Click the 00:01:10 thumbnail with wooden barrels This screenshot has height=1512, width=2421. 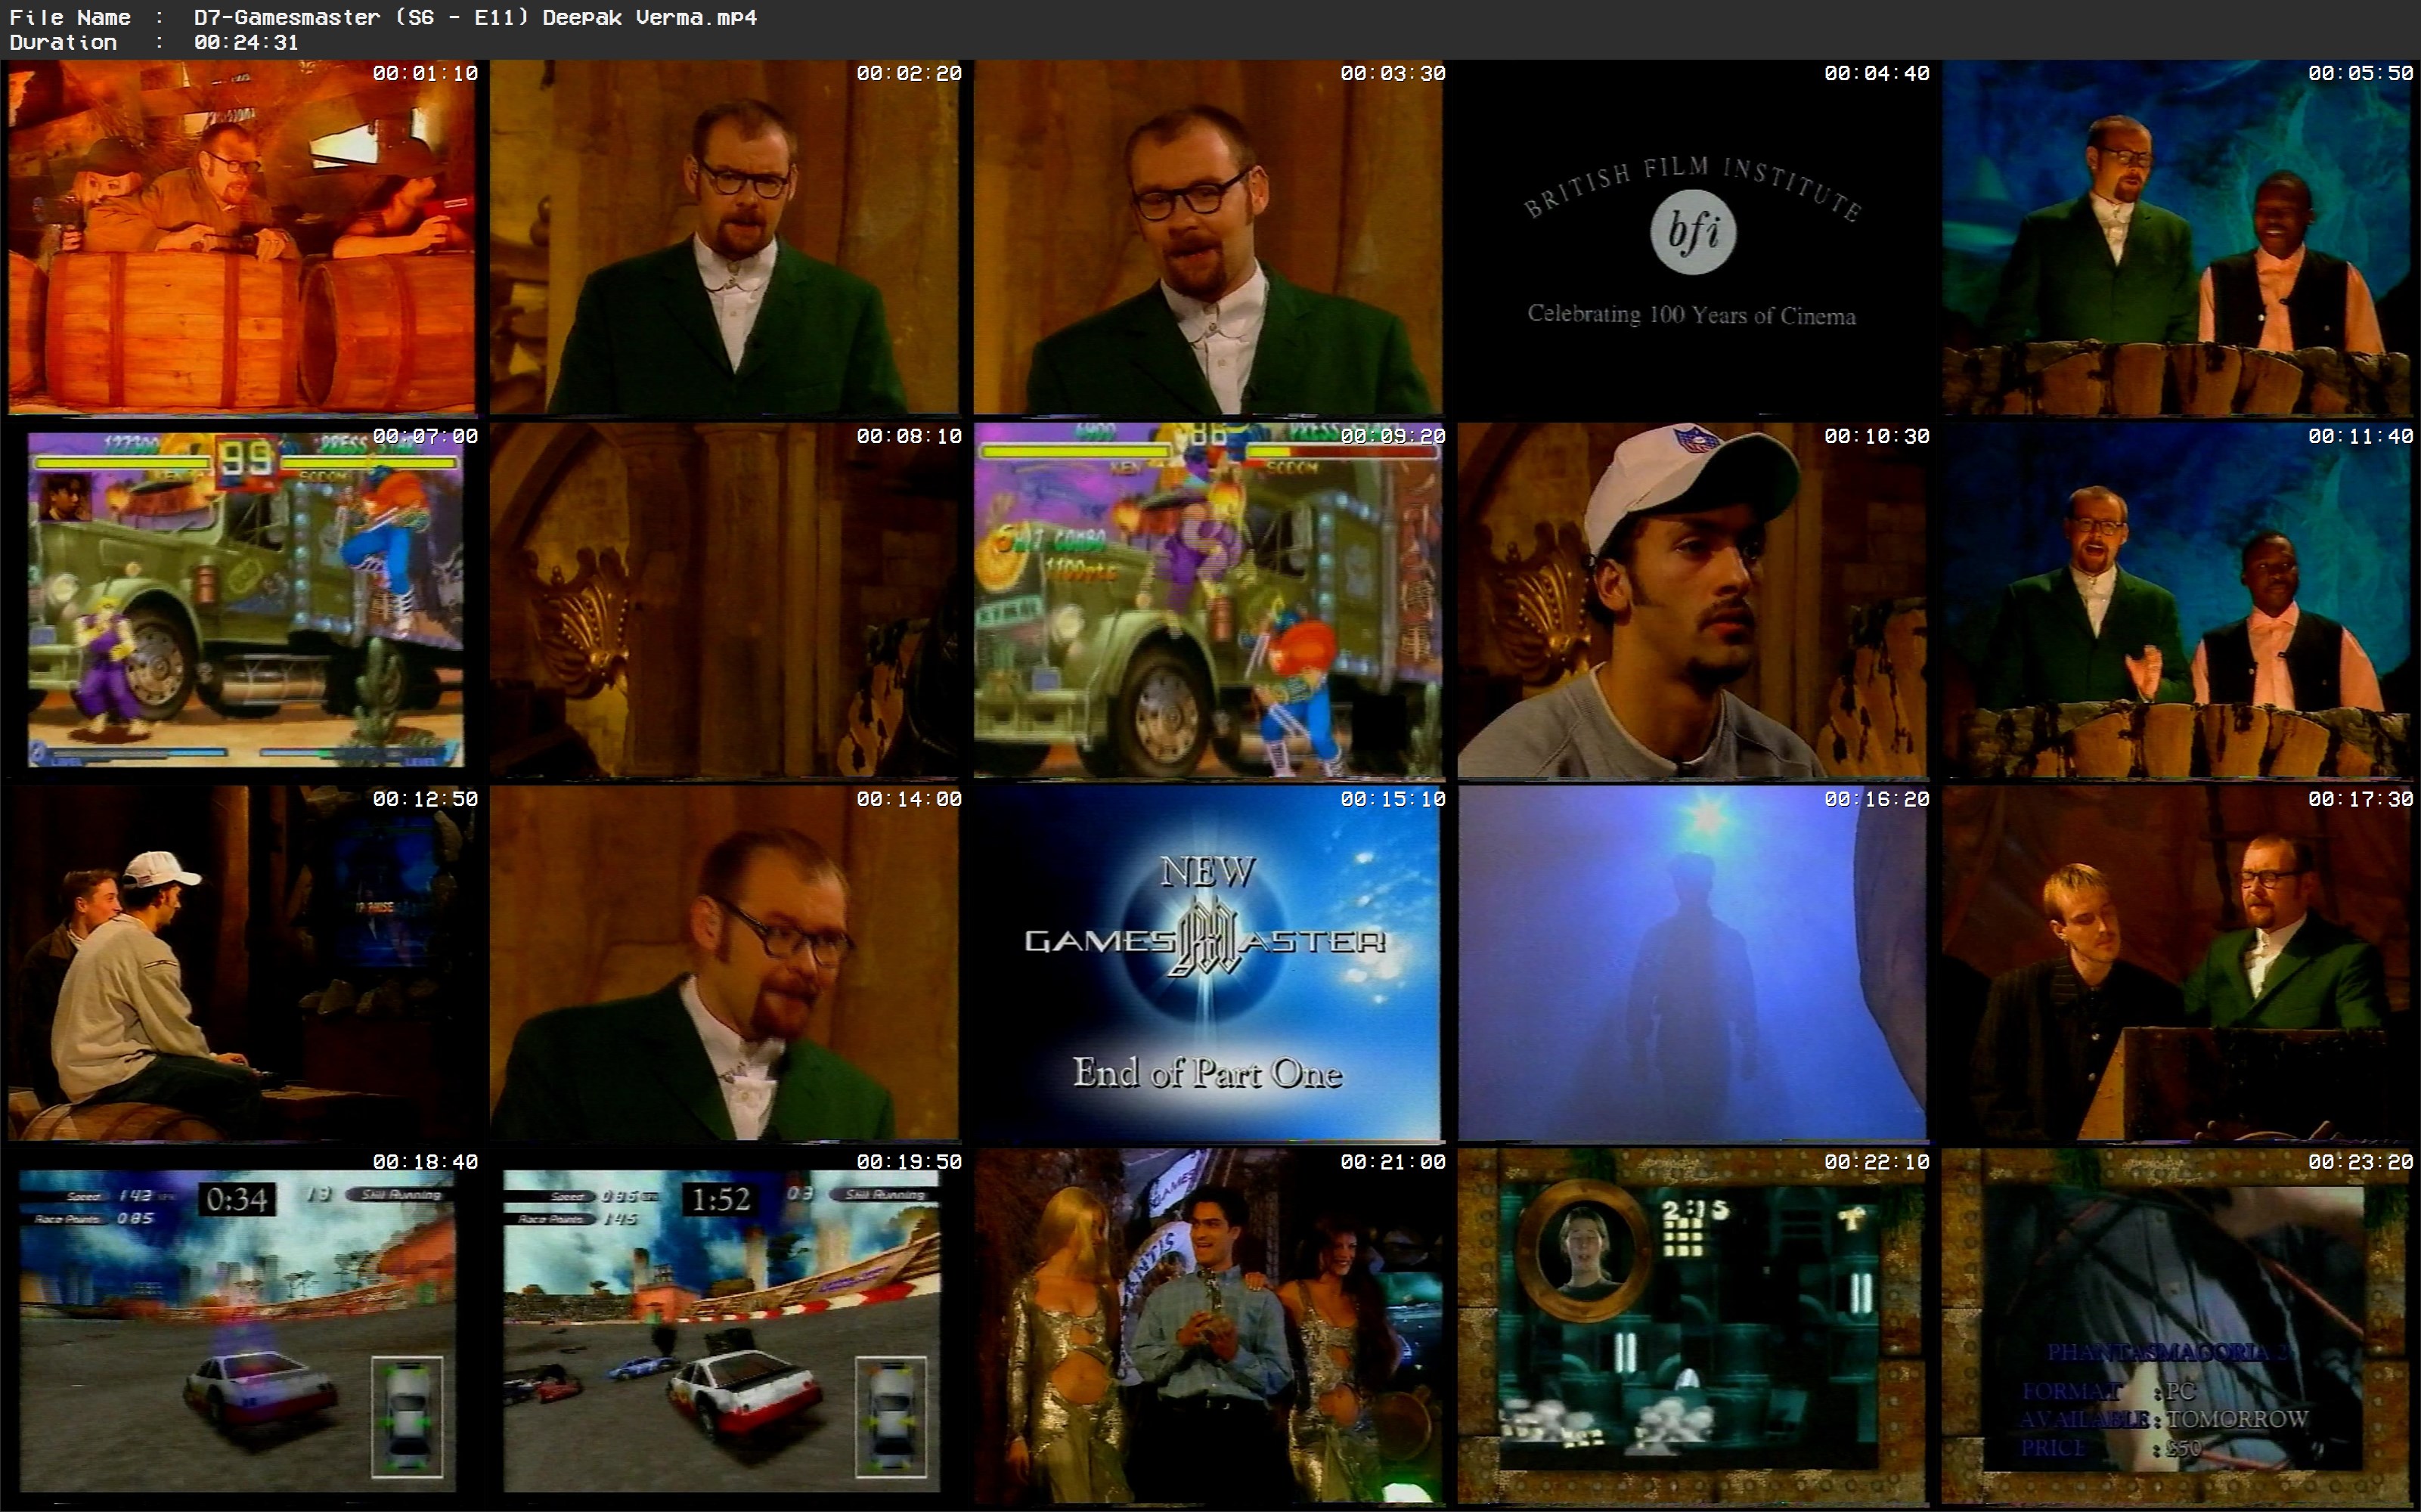click(242, 237)
